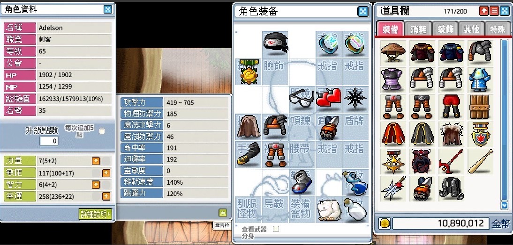Click the black throwing star equipment slot
The width and height of the screenshot is (513, 245).
point(355,98)
